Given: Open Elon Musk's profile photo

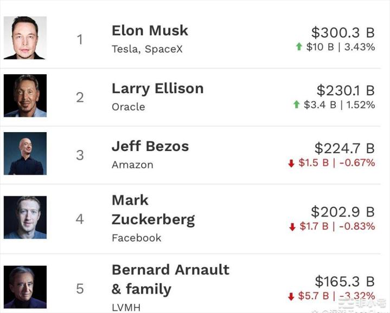Looking at the screenshot, I should pyautogui.click(x=25, y=38).
